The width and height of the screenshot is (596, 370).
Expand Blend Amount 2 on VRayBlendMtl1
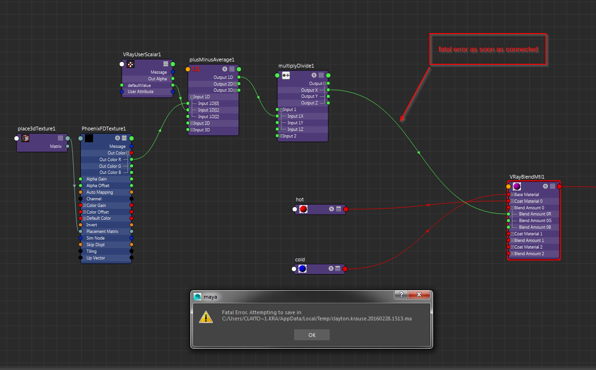[x=512, y=254]
